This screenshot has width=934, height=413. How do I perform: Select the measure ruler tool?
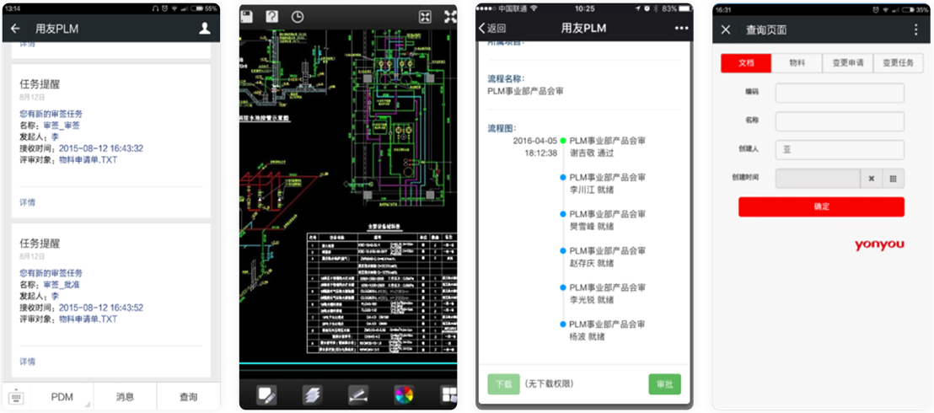pyautogui.click(x=358, y=394)
